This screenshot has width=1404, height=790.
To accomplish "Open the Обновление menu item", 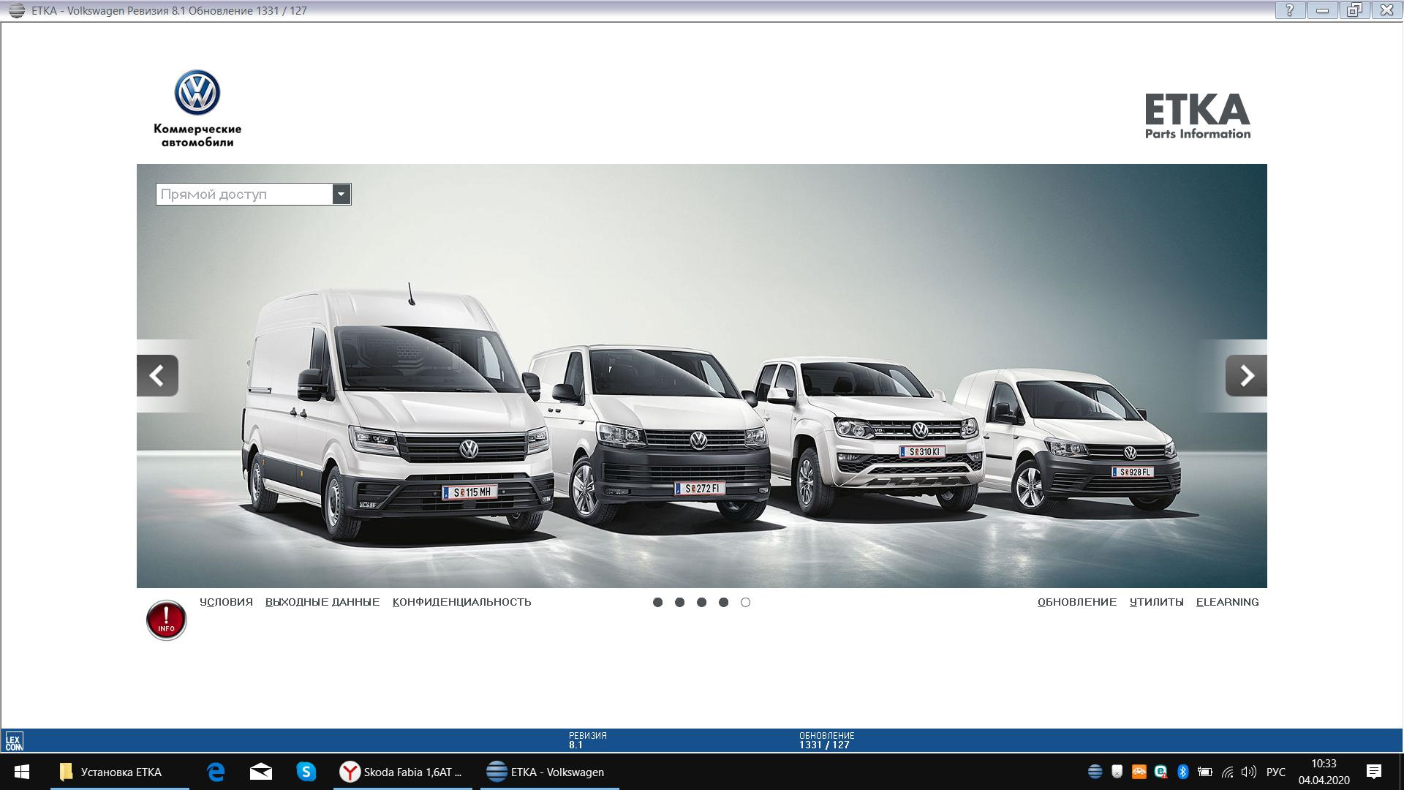I will pyautogui.click(x=1076, y=602).
